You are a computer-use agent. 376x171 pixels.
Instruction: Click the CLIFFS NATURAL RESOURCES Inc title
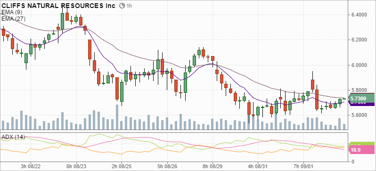point(58,6)
